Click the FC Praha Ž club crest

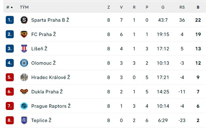pos(24,34)
